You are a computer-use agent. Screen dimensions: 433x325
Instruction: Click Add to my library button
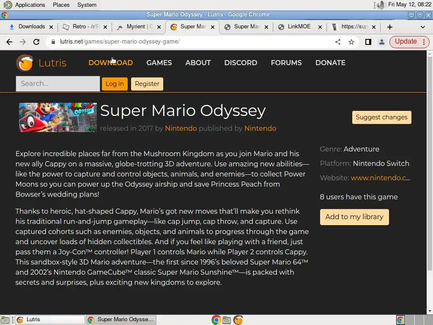[354, 217]
